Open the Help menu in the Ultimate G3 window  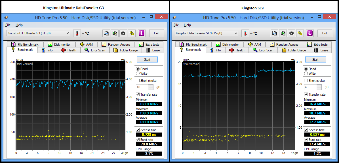(x=19, y=25)
